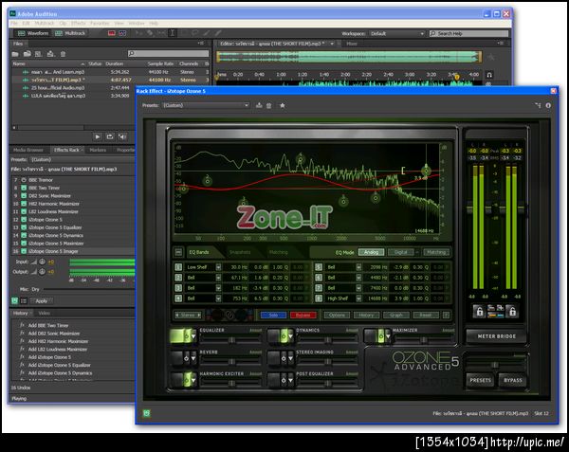Toggle power for BBE Tremor effect
The image size is (569, 452).
pyautogui.click(x=24, y=180)
